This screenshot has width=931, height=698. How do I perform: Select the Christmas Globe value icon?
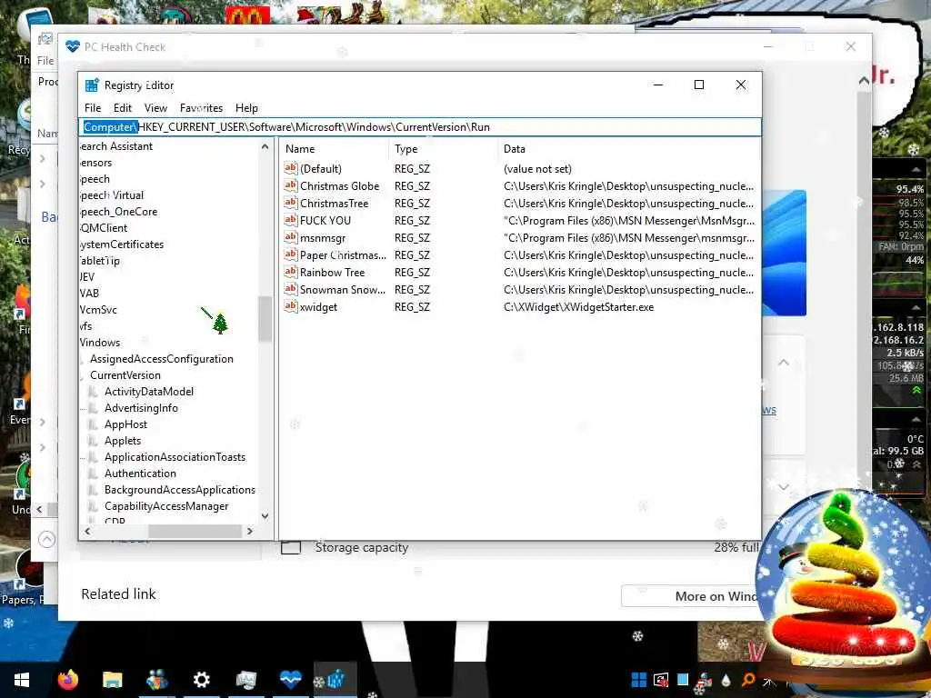(x=290, y=185)
